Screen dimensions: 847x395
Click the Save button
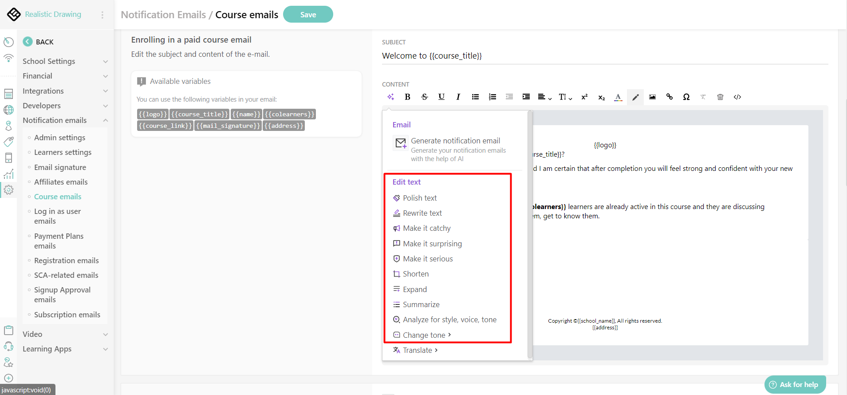[308, 15]
